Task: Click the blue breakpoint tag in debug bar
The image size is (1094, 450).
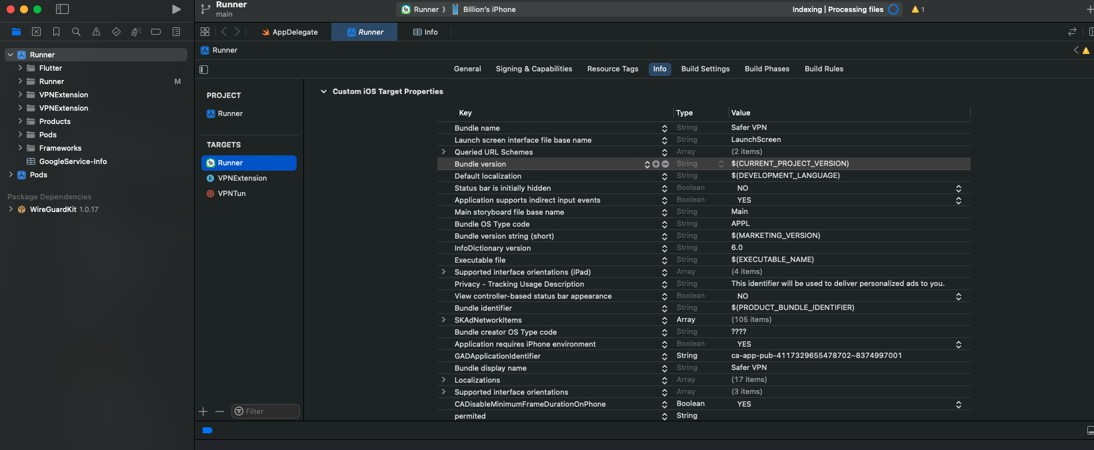Action: 207,431
